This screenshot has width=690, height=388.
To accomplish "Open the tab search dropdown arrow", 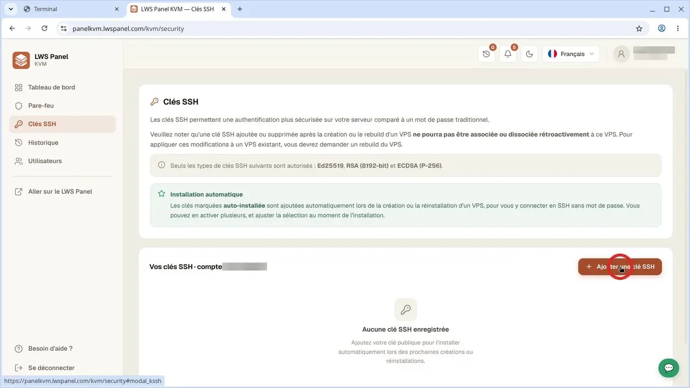I will coord(11,9).
